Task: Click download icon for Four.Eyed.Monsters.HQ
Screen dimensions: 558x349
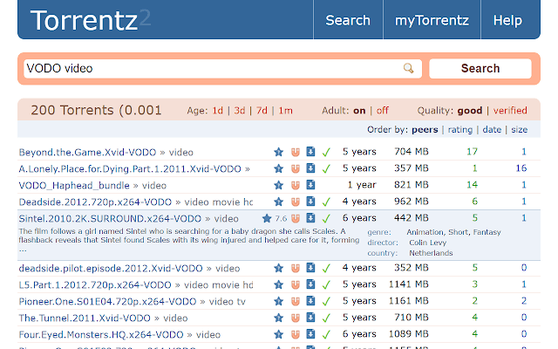Action: tap(310, 334)
